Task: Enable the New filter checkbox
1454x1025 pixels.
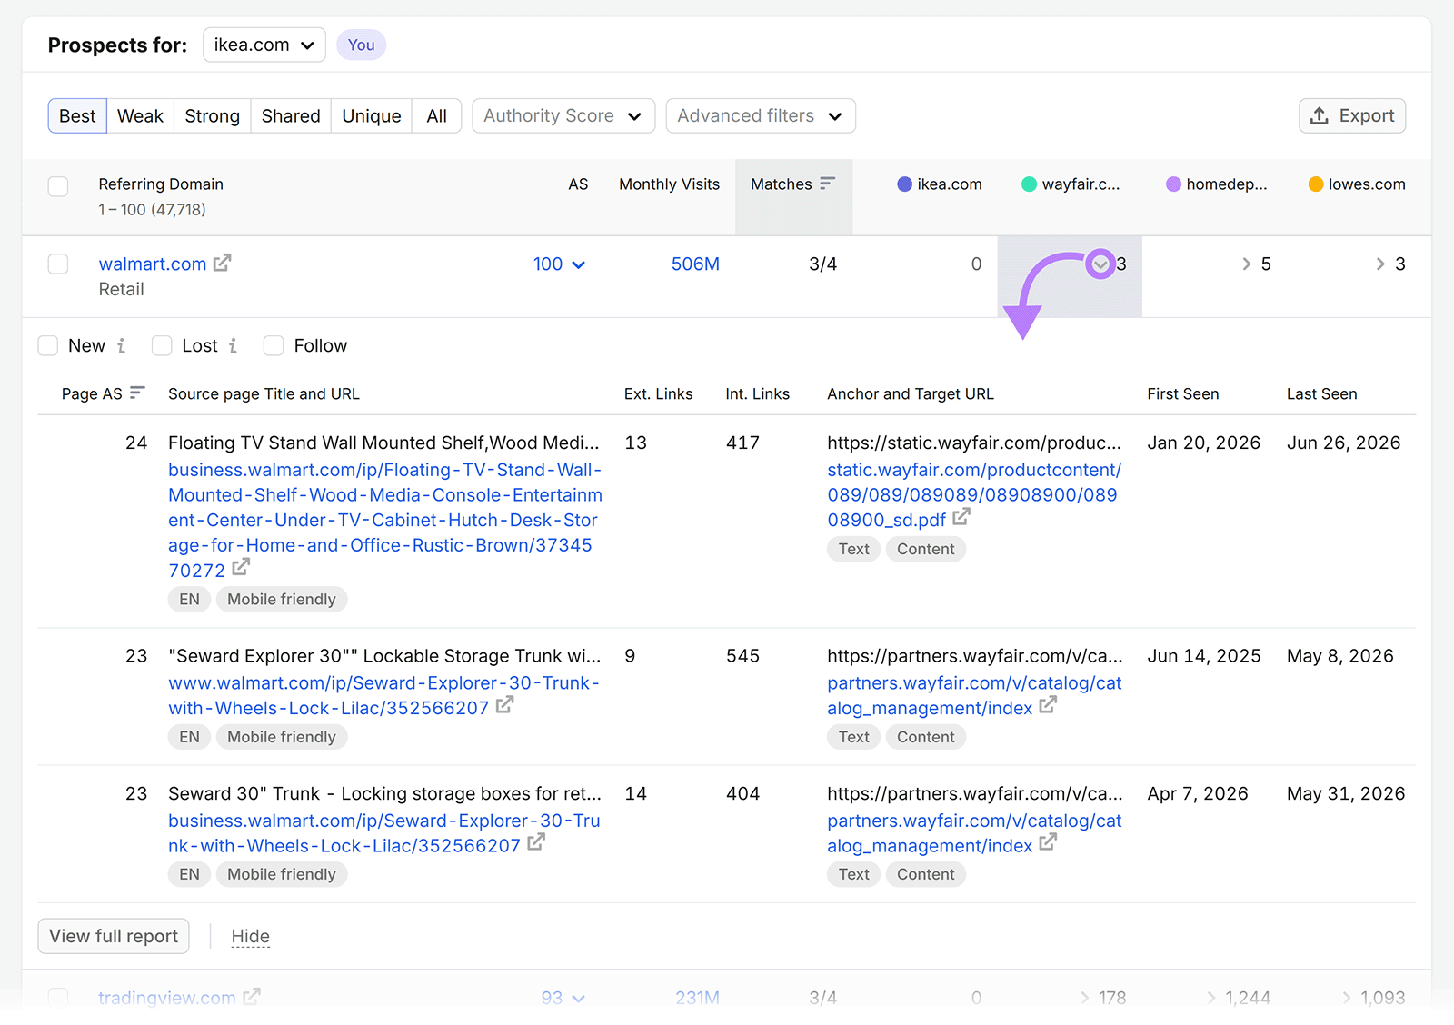Action: (x=48, y=345)
